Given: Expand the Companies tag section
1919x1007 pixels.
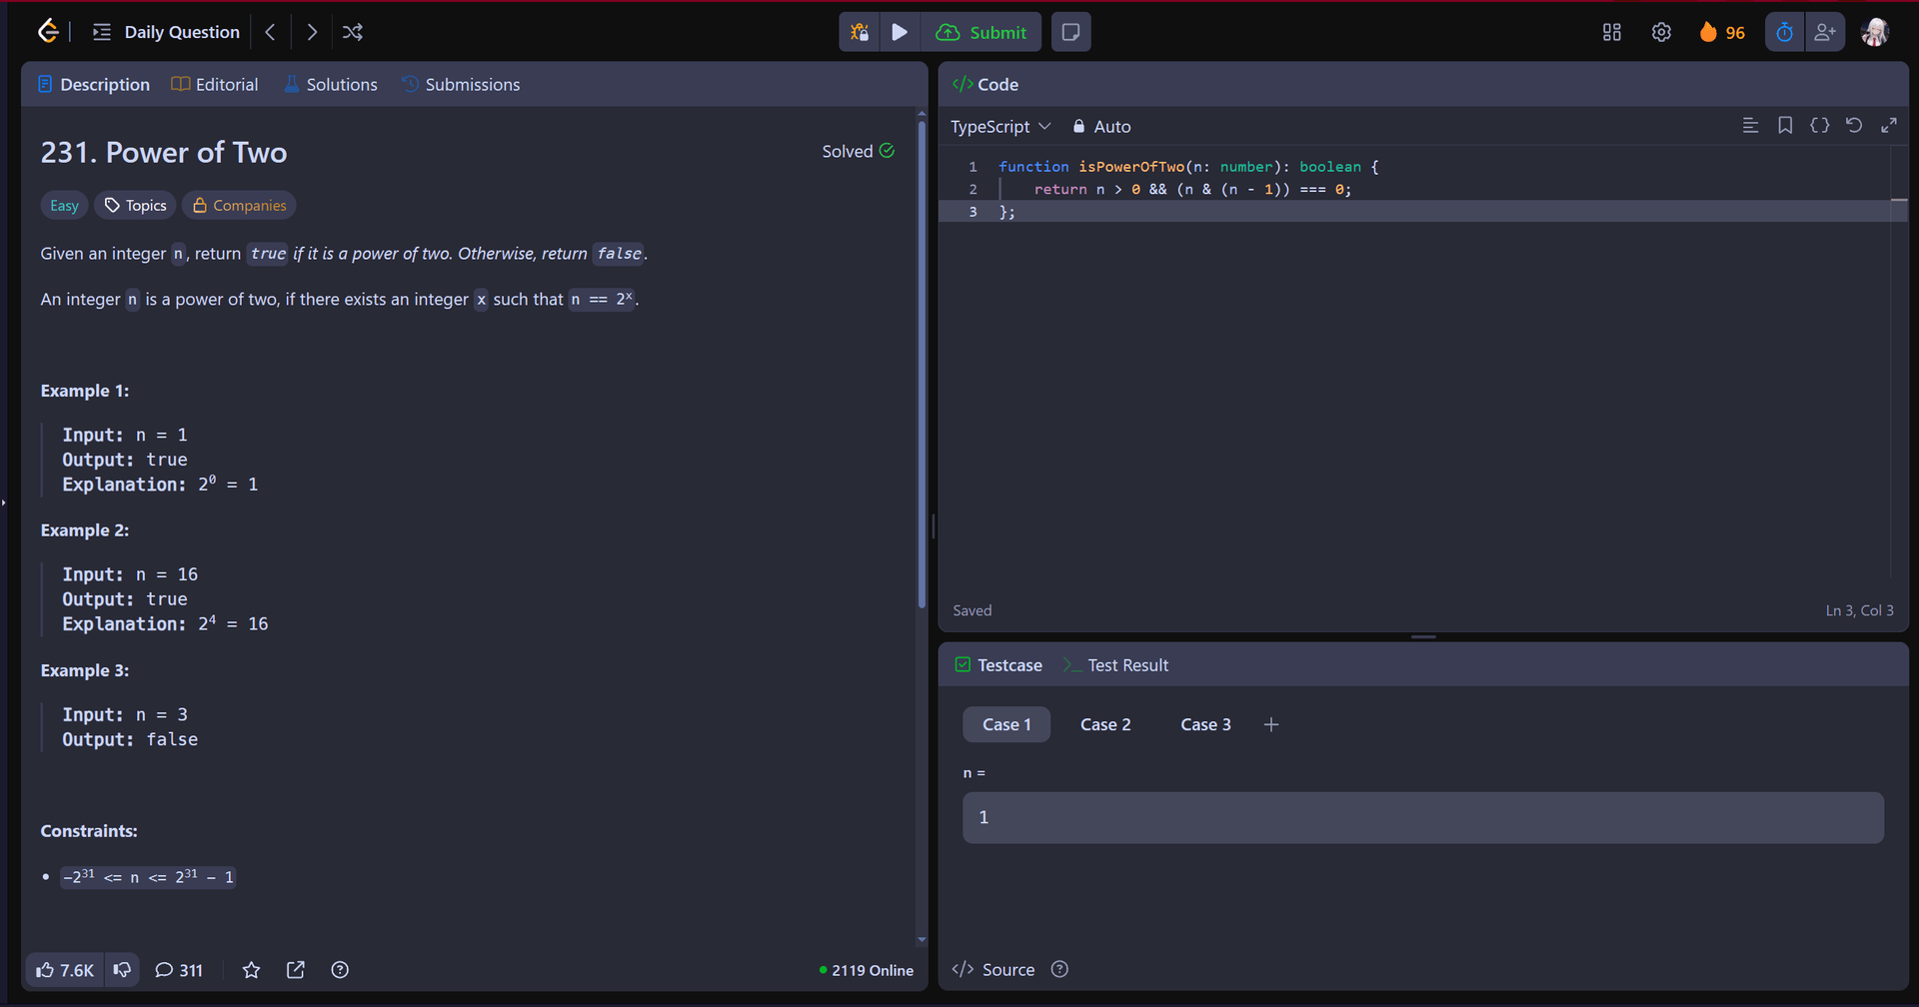Looking at the screenshot, I should click(x=239, y=205).
